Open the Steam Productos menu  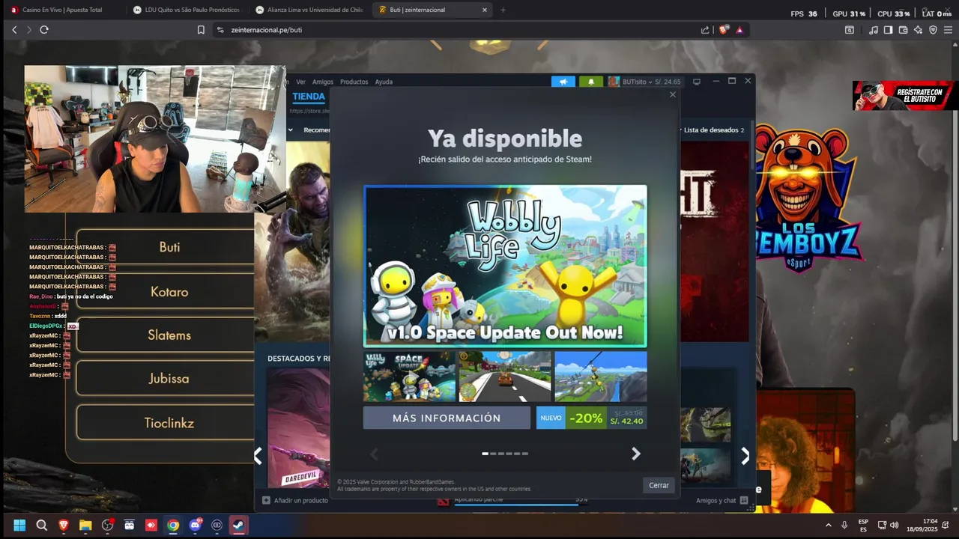[354, 82]
